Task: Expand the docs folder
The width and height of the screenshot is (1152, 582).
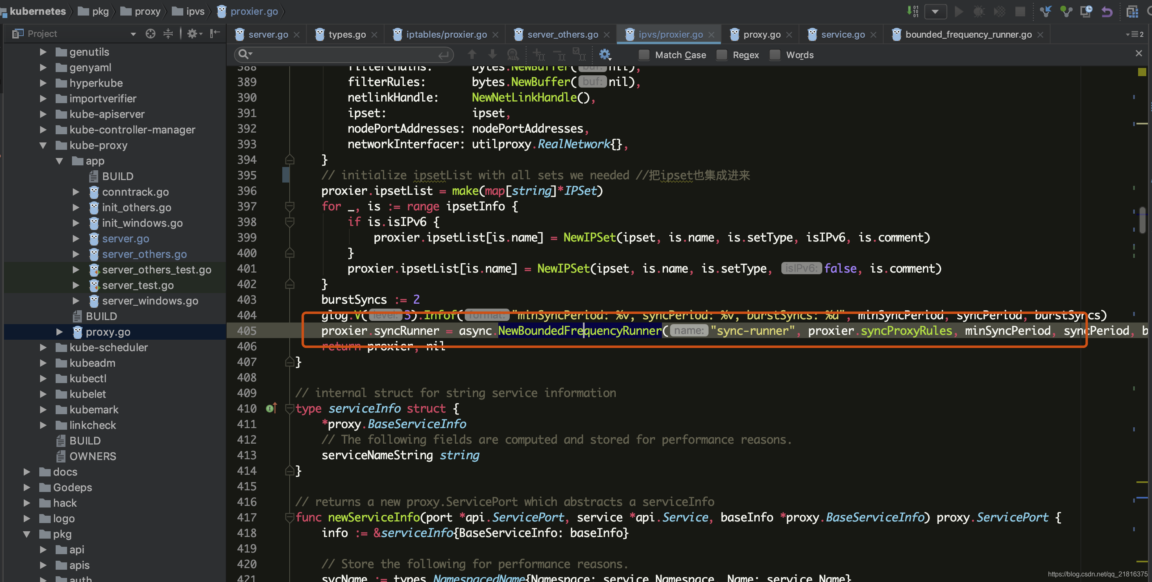Action: pyautogui.click(x=27, y=472)
